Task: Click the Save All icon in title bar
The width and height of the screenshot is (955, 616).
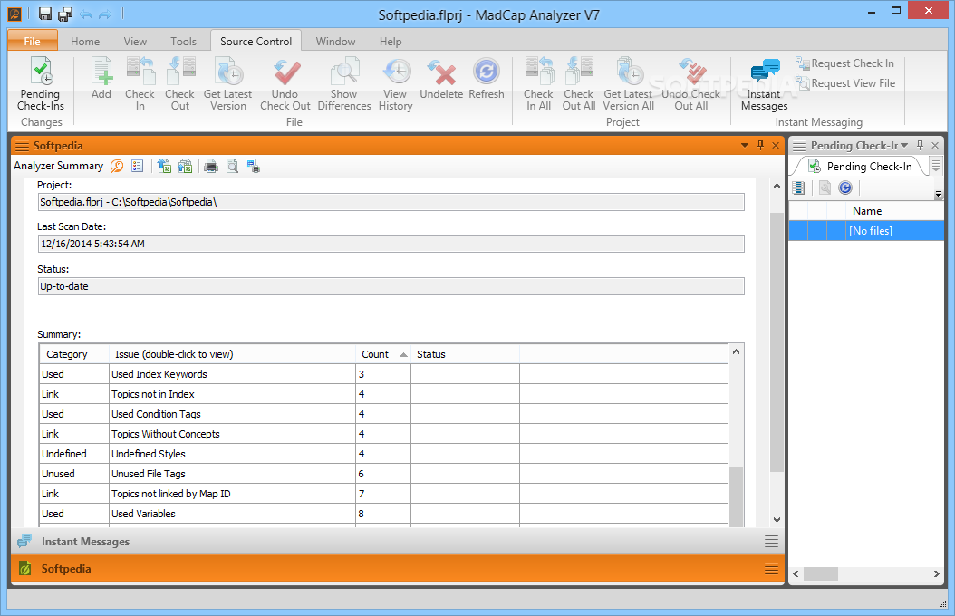Action: [x=65, y=14]
